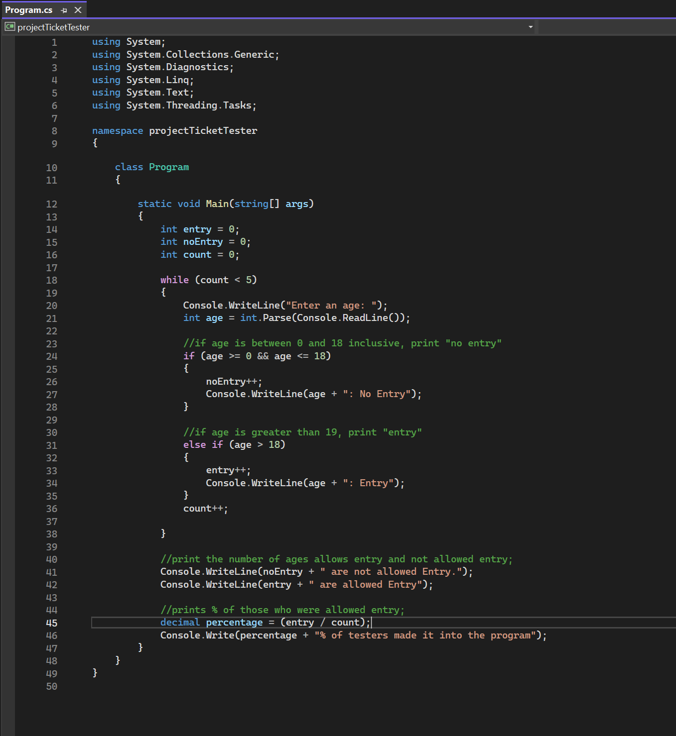Click line number 50 in the gutter
The width and height of the screenshot is (676, 736).
pos(52,687)
